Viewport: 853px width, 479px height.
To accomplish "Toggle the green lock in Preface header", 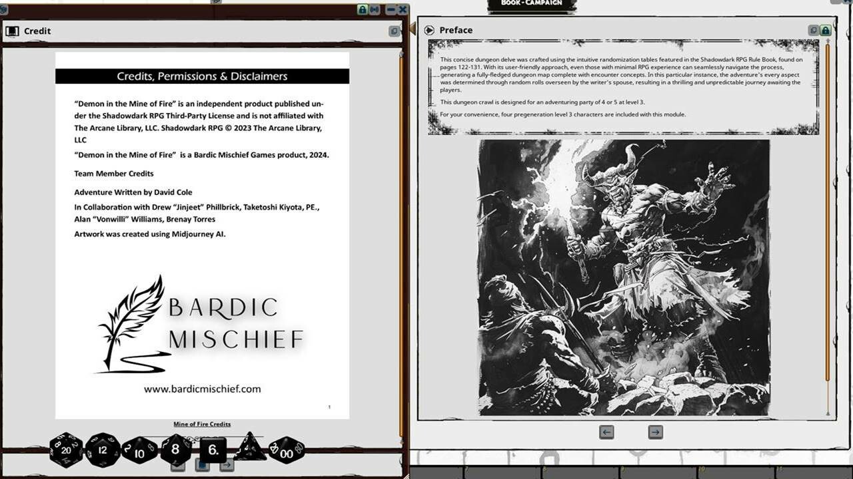I will click(825, 30).
